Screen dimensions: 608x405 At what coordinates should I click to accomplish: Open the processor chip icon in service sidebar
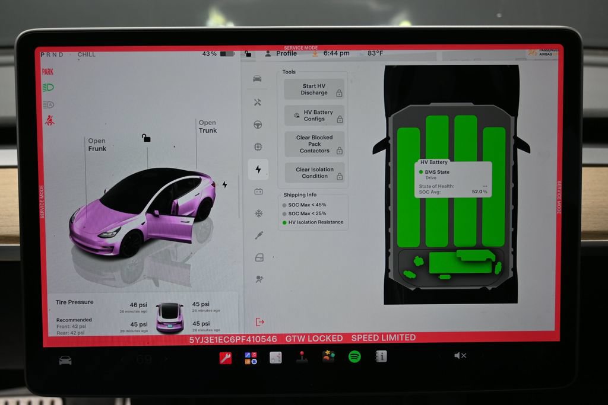[x=258, y=146]
